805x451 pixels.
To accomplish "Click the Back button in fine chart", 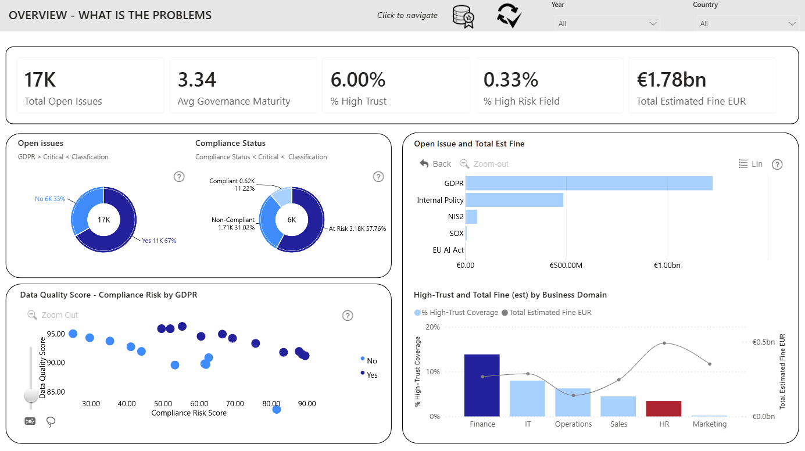I will point(435,164).
